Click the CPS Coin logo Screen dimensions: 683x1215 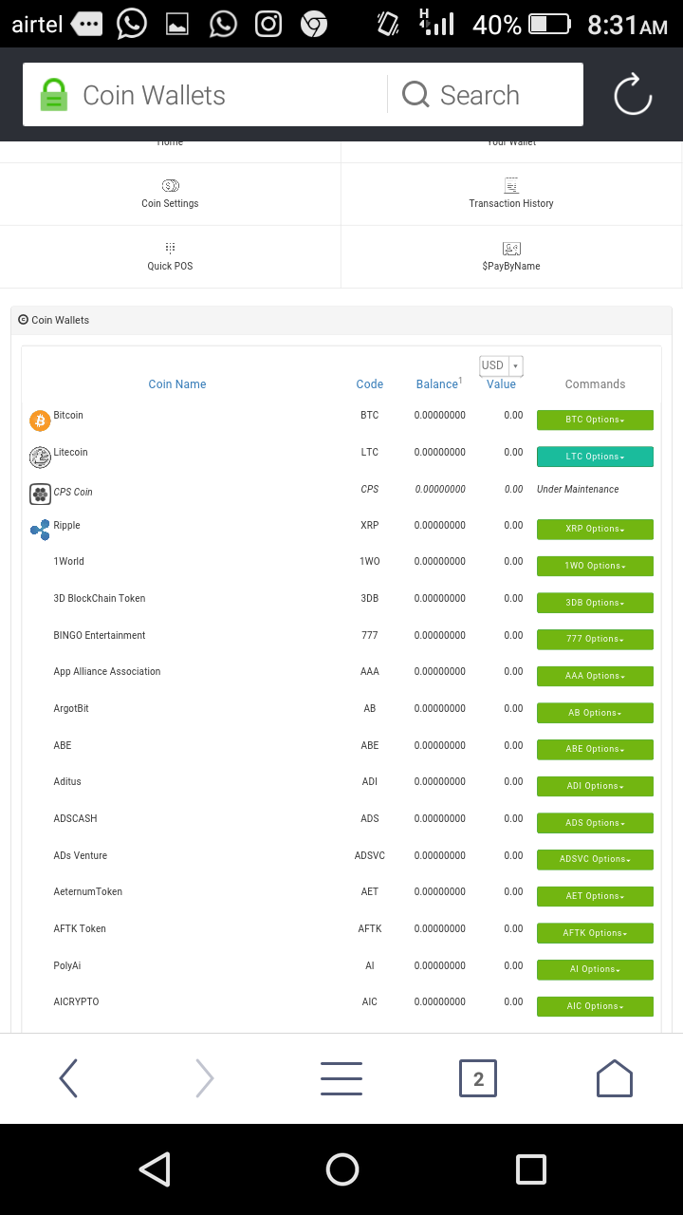pos(40,494)
